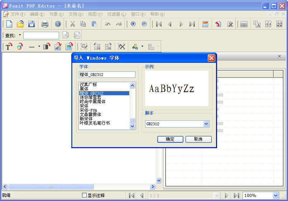Click the font name field showing 楷体_GB2312
The image size is (288, 201).
point(107,75)
